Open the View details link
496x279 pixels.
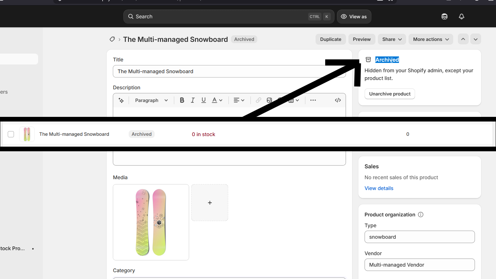(x=379, y=188)
